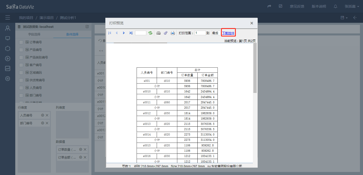Go to previous page in print preview
The image size is (363, 175).
click(117, 33)
